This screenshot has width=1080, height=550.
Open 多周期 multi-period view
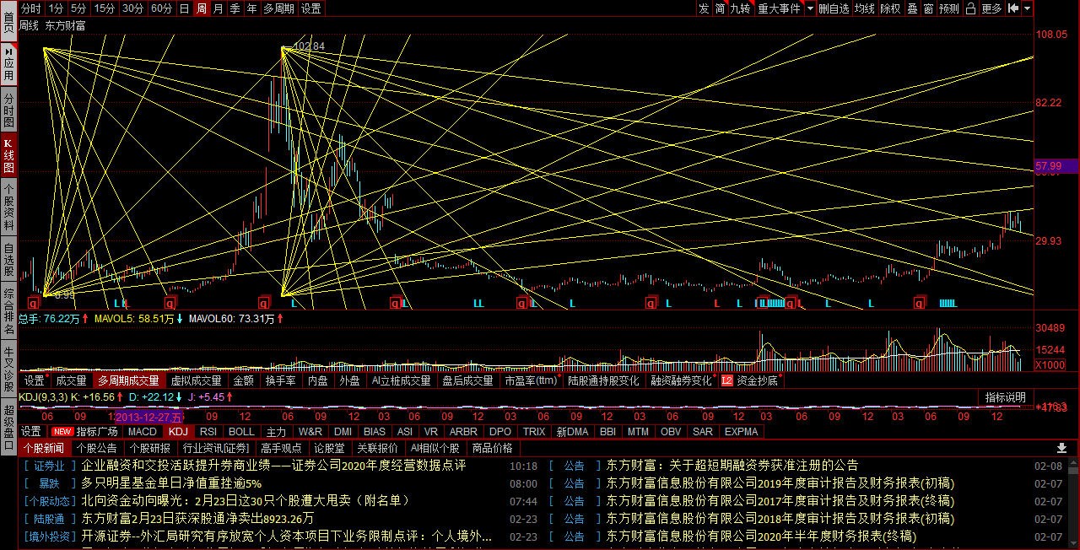[279, 8]
